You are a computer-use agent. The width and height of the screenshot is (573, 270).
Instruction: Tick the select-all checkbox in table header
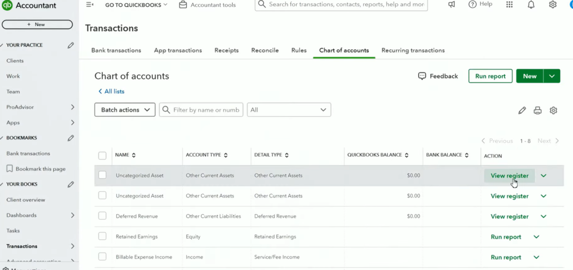click(102, 156)
